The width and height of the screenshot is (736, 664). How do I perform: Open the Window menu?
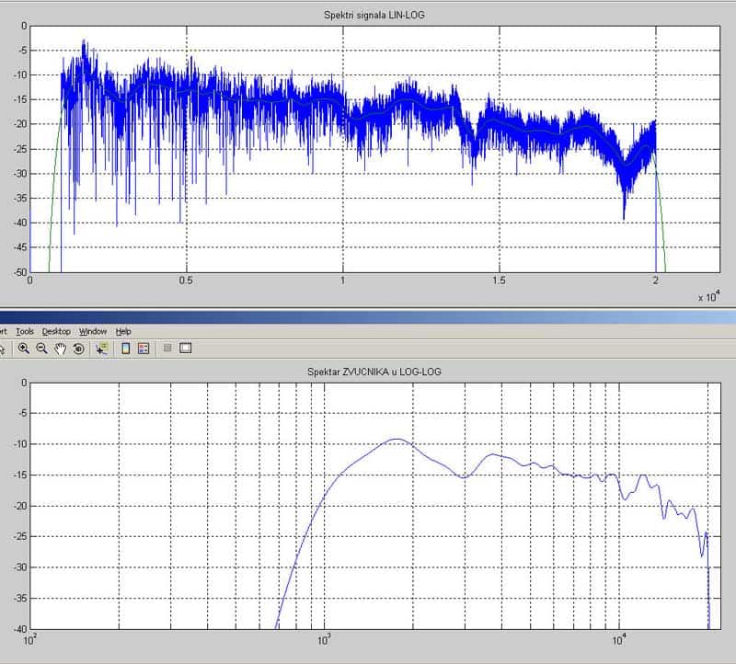pyautogui.click(x=93, y=331)
